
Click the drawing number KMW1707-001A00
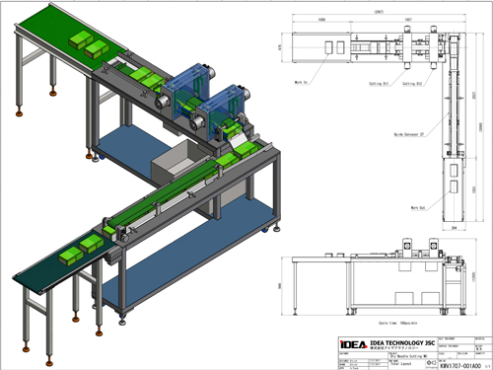pos(460,366)
